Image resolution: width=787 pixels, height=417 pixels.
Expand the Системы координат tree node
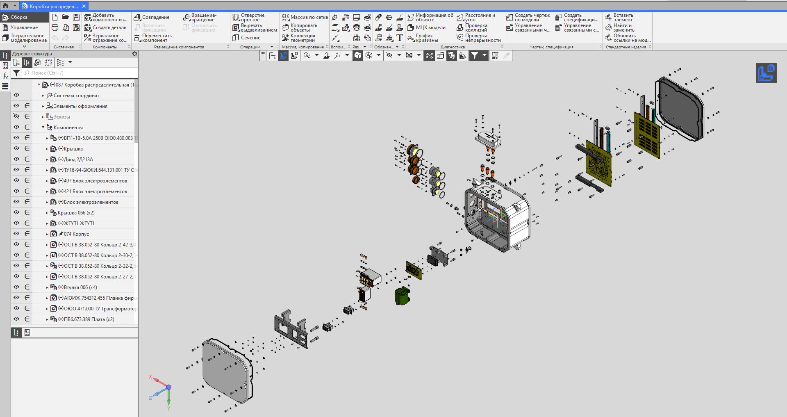[x=43, y=96]
